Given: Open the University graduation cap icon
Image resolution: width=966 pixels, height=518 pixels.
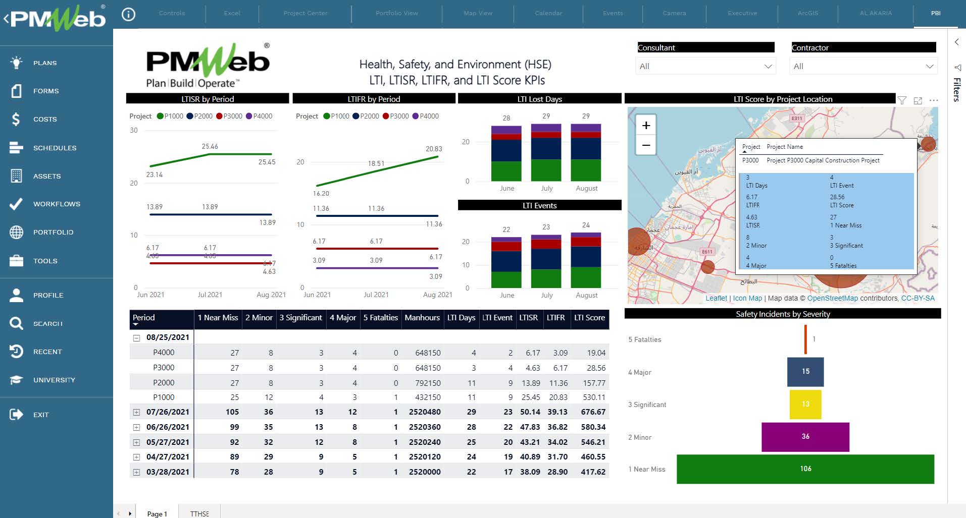Looking at the screenshot, I should pyautogui.click(x=16, y=380).
